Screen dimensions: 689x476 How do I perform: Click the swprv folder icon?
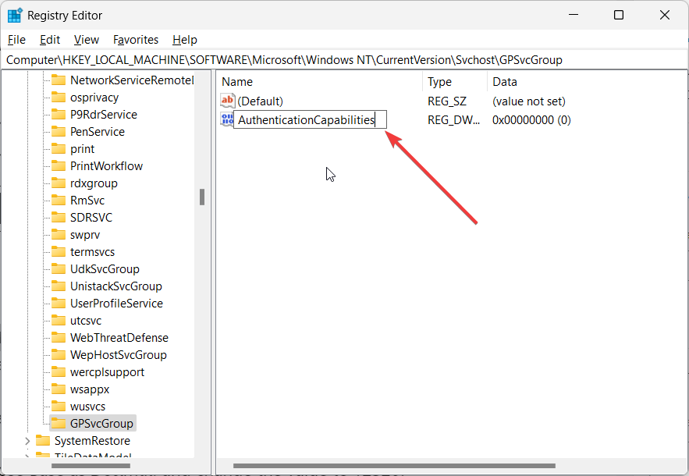tap(58, 234)
